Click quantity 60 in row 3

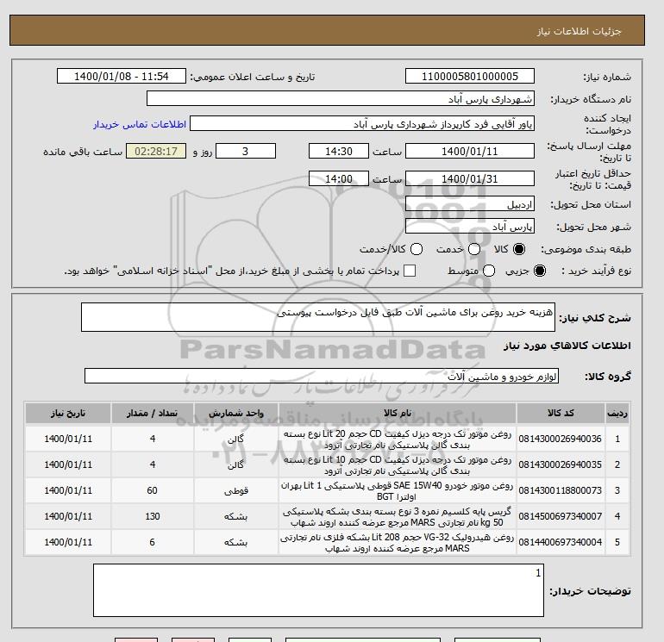tap(152, 490)
